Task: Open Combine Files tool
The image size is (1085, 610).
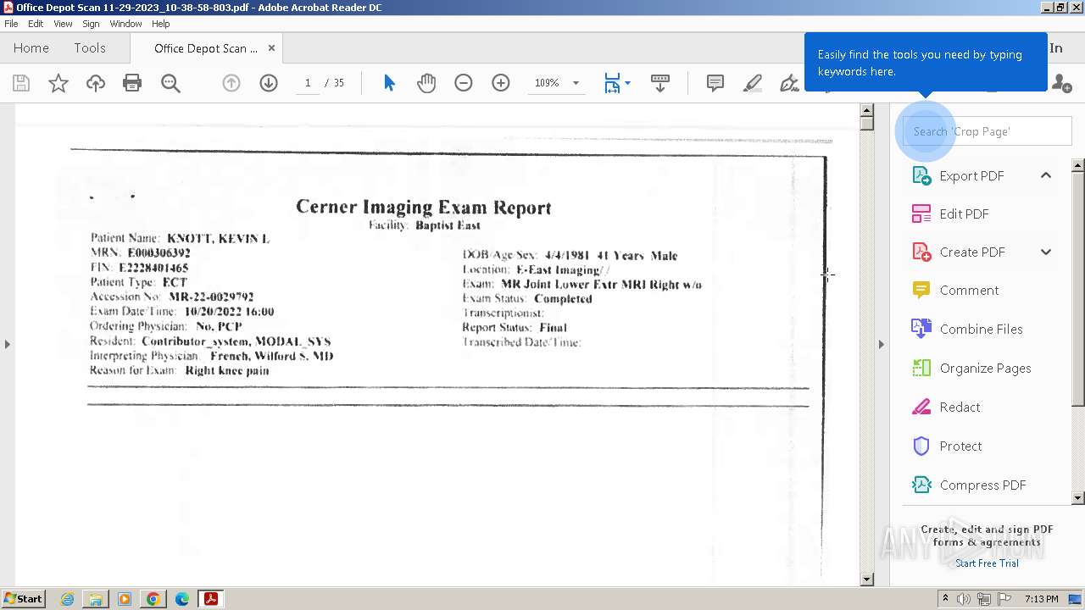Action: point(981,329)
